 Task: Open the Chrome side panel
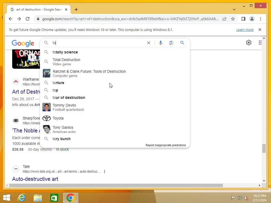[x=243, y=19]
